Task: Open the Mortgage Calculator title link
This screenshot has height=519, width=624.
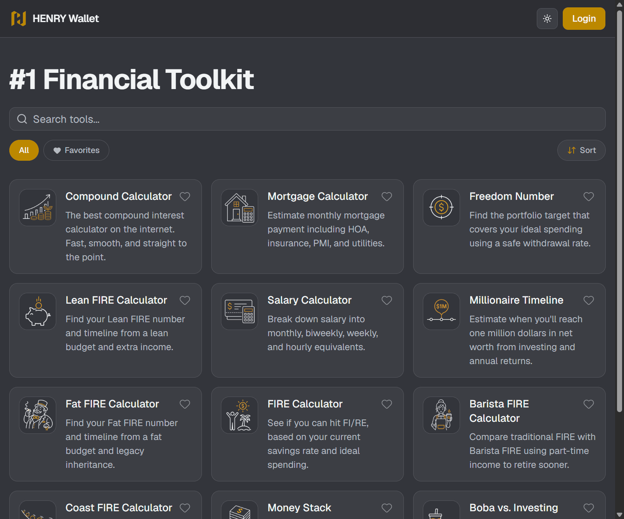Action: click(317, 196)
